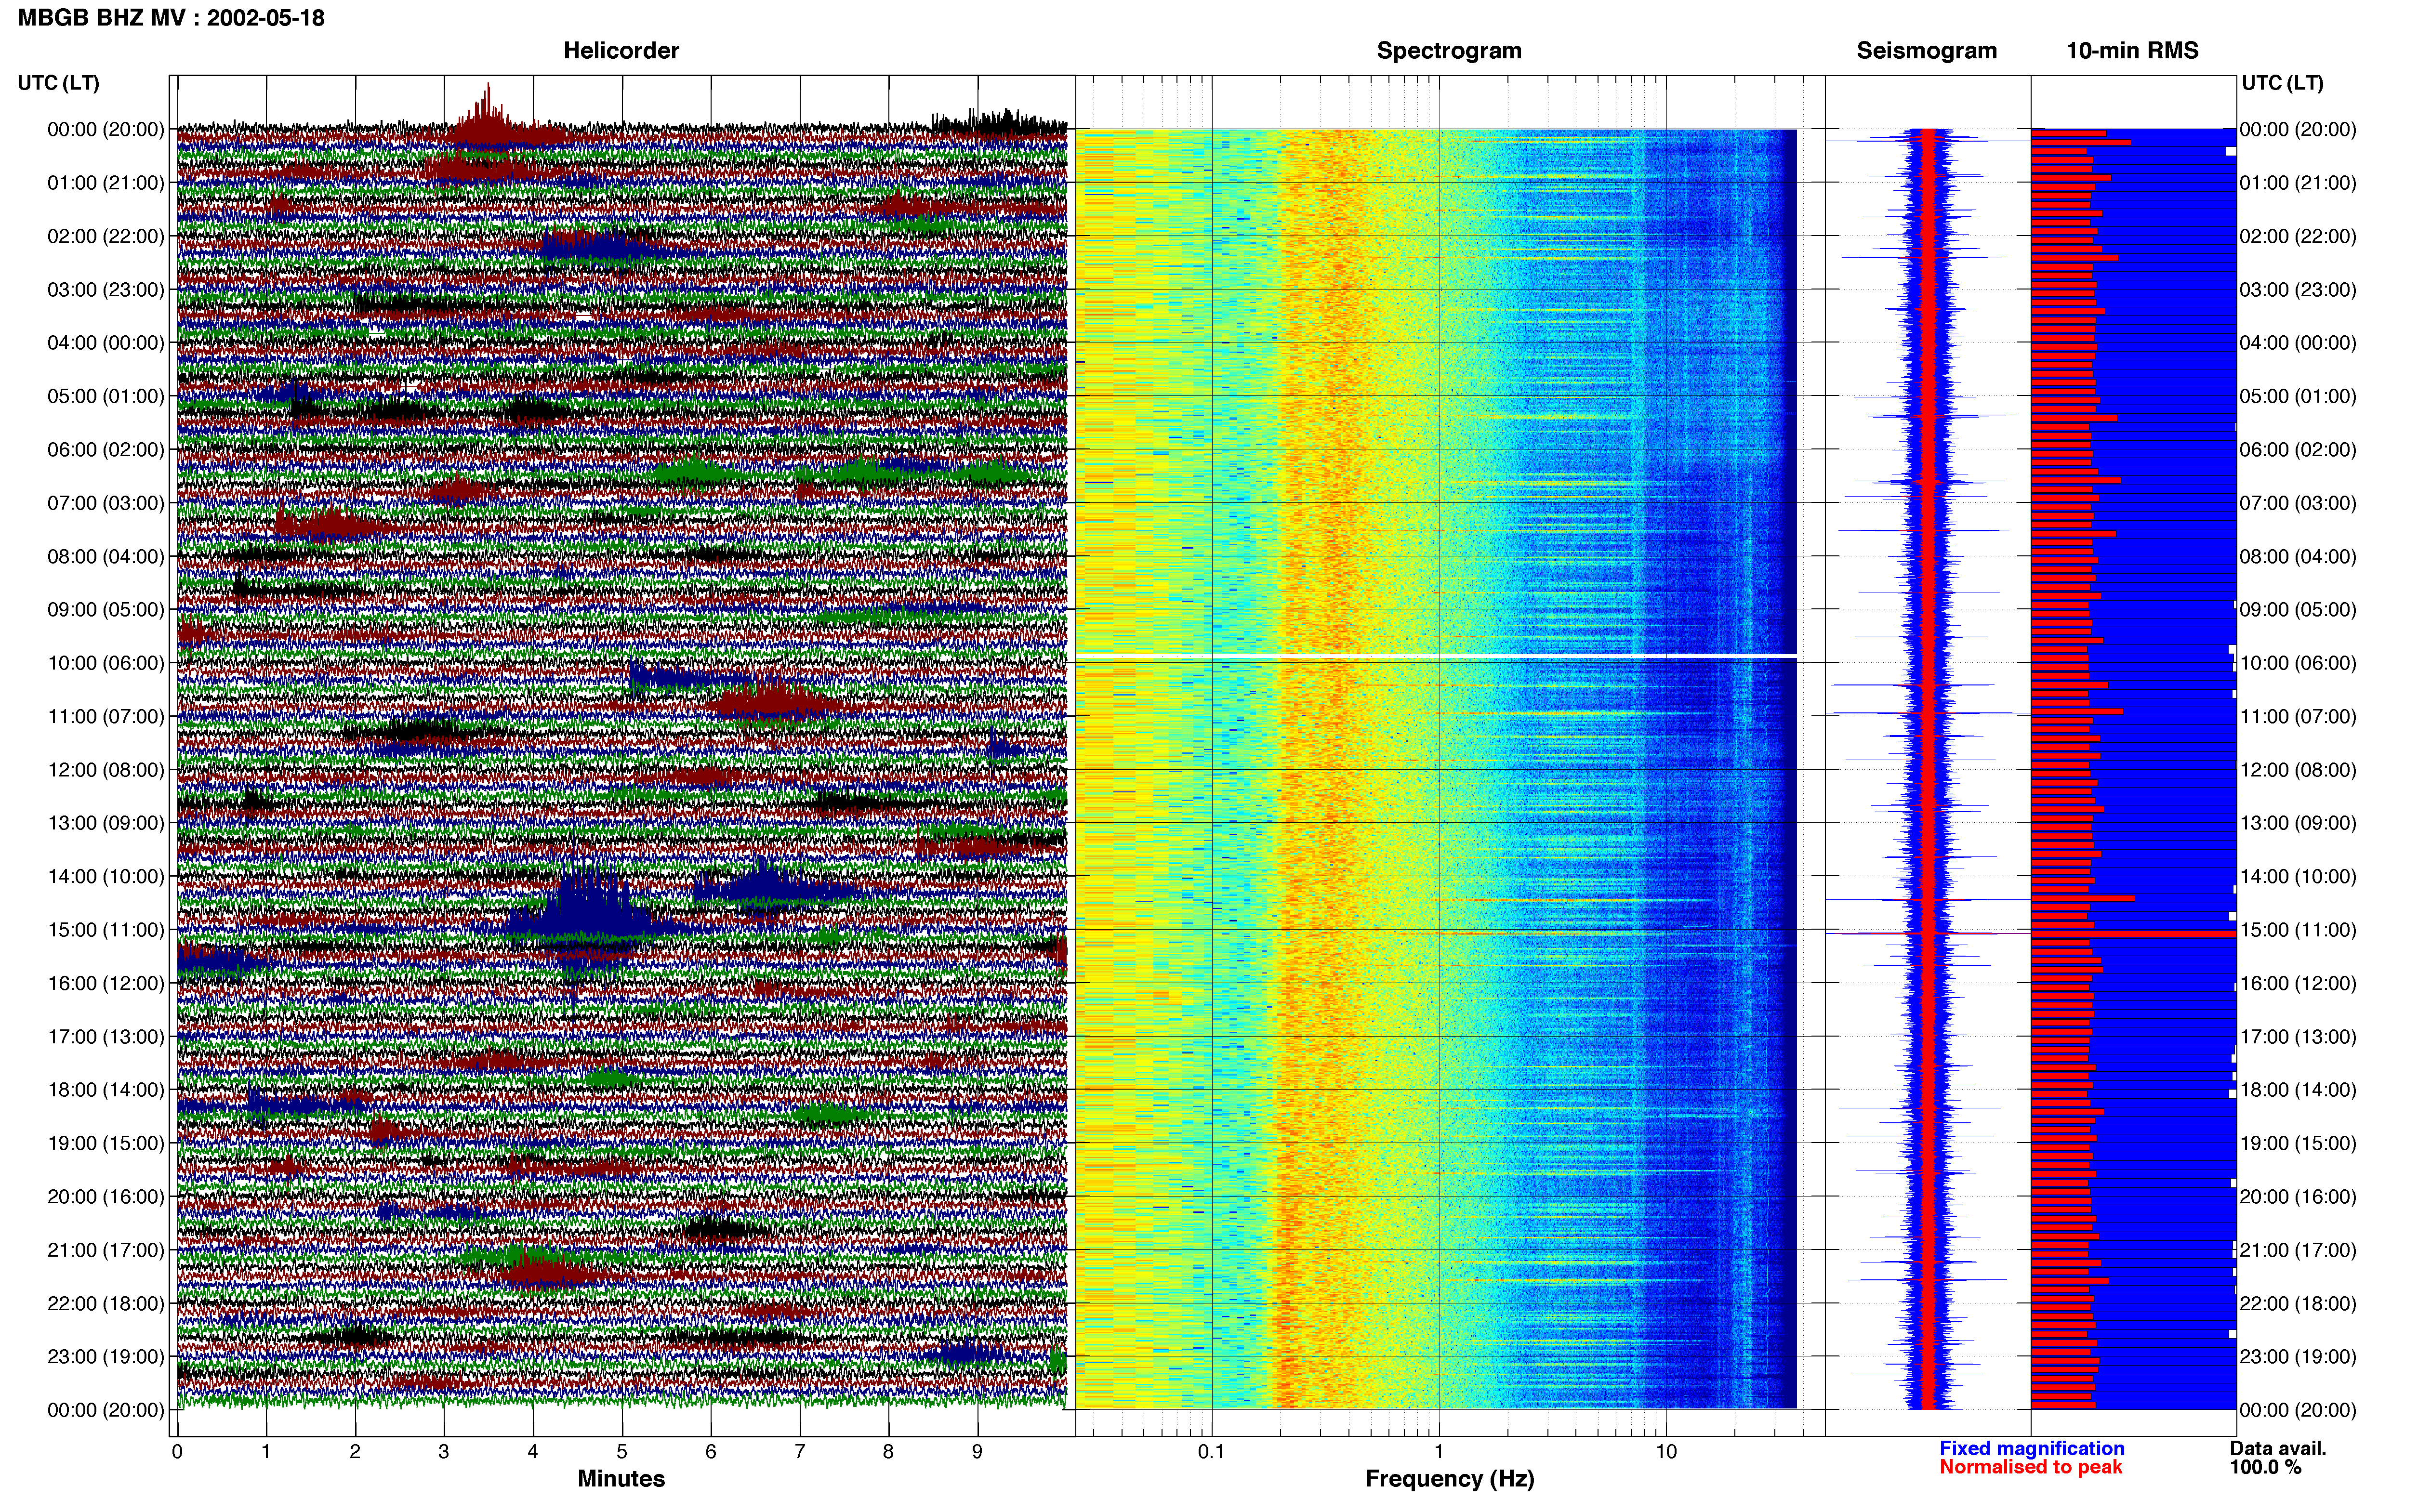Click minute tick '6' under the helicorder
This screenshot has height=1512, width=2418.
click(x=711, y=1452)
